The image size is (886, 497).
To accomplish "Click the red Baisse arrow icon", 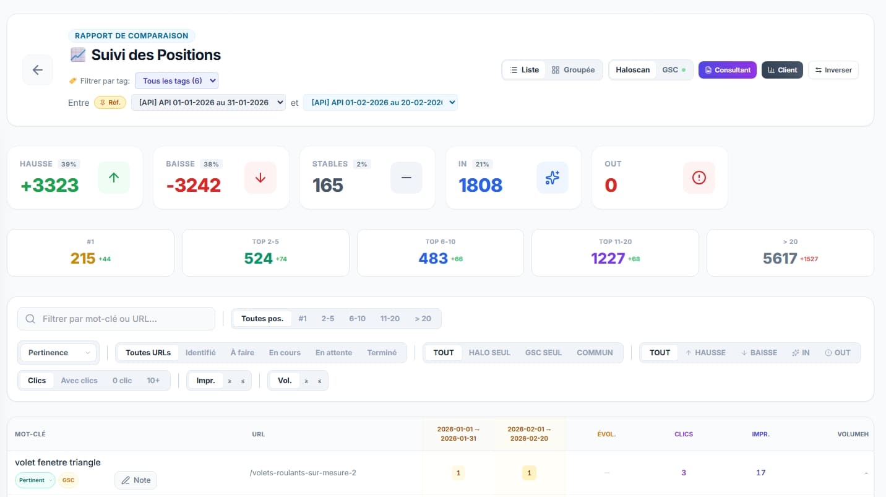I will (260, 178).
